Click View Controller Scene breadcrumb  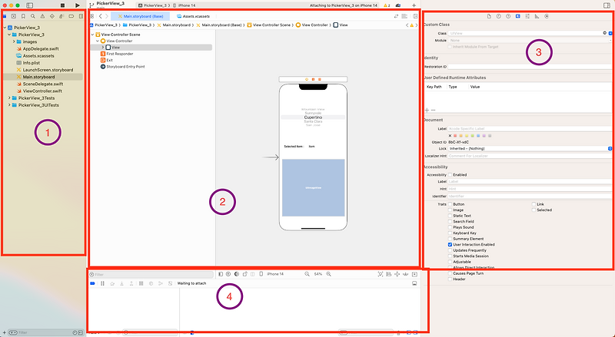(x=269, y=25)
